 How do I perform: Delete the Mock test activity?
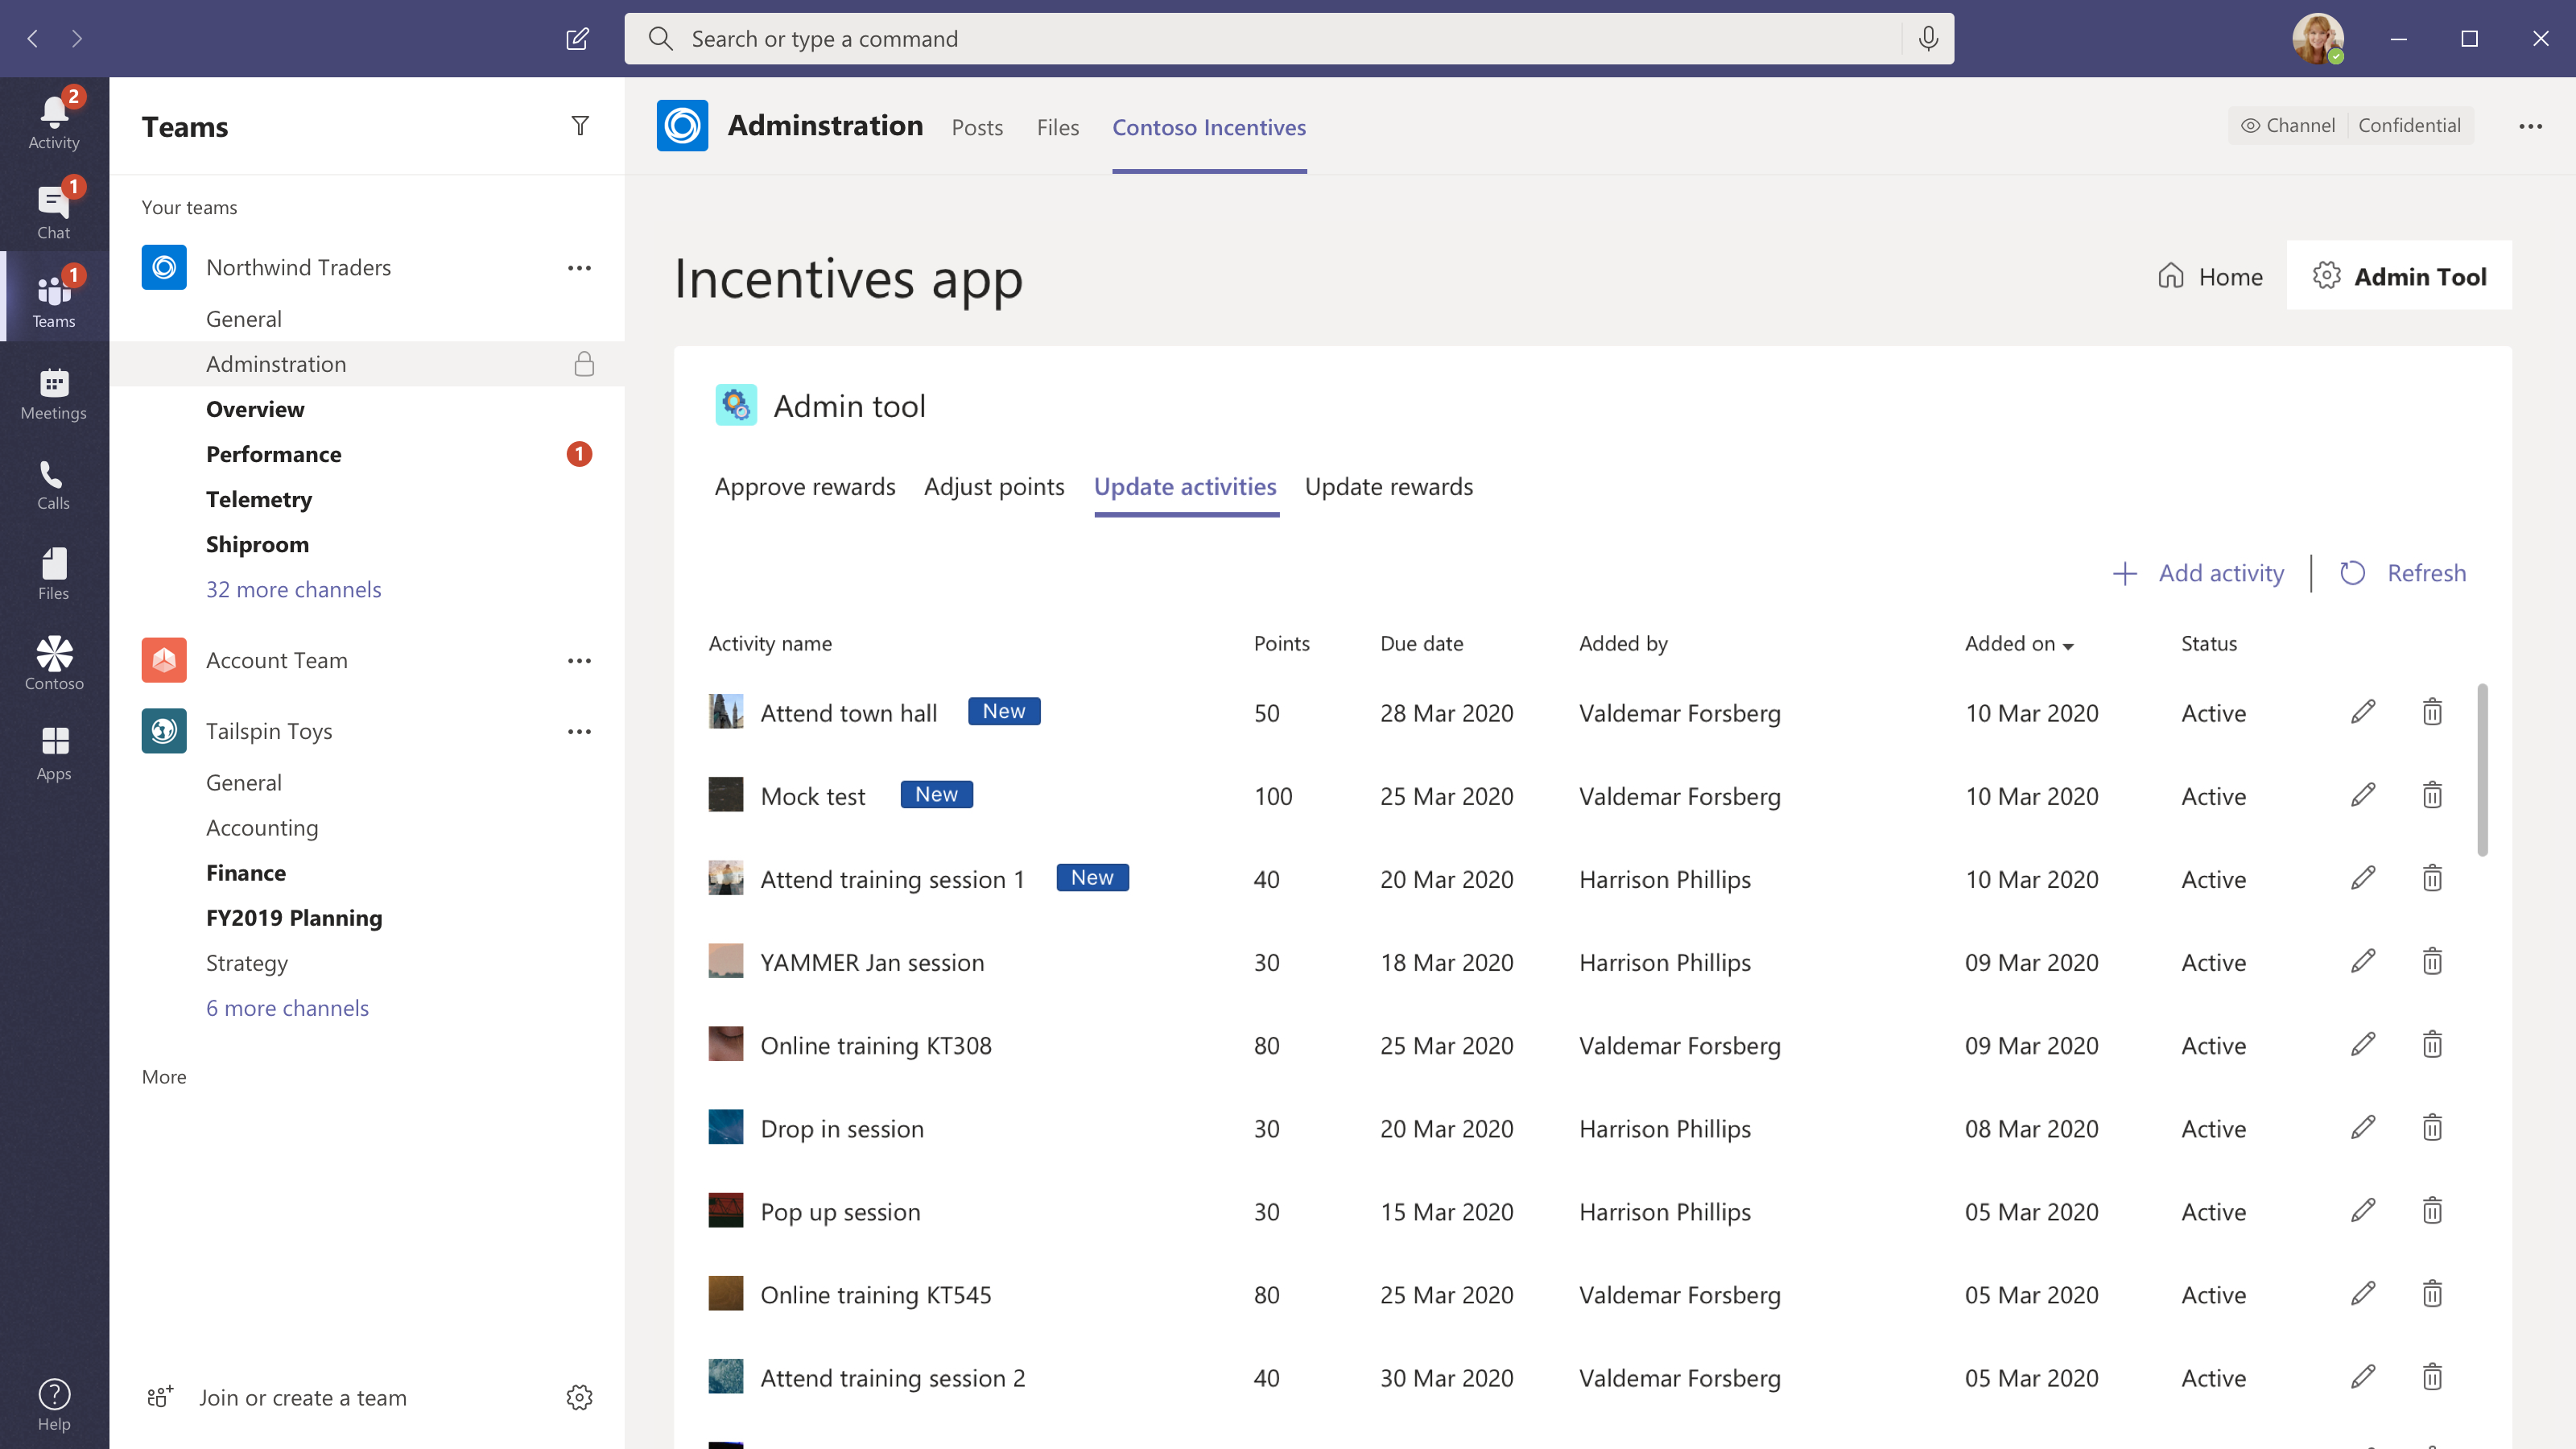2432,795
